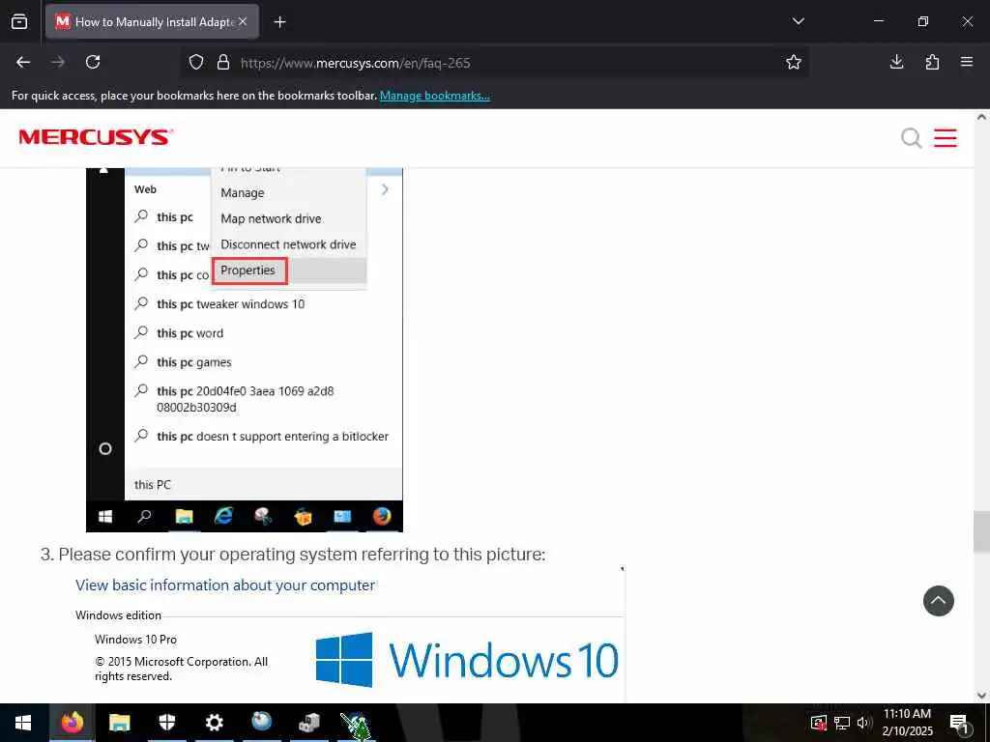Image resolution: width=990 pixels, height=742 pixels.
Task: Click the forward navigation arrow
Action: [x=58, y=63]
